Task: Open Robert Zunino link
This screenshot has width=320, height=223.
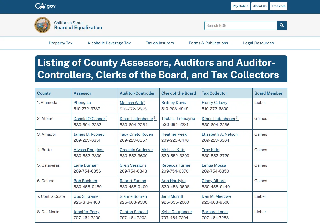Action: 133,181
